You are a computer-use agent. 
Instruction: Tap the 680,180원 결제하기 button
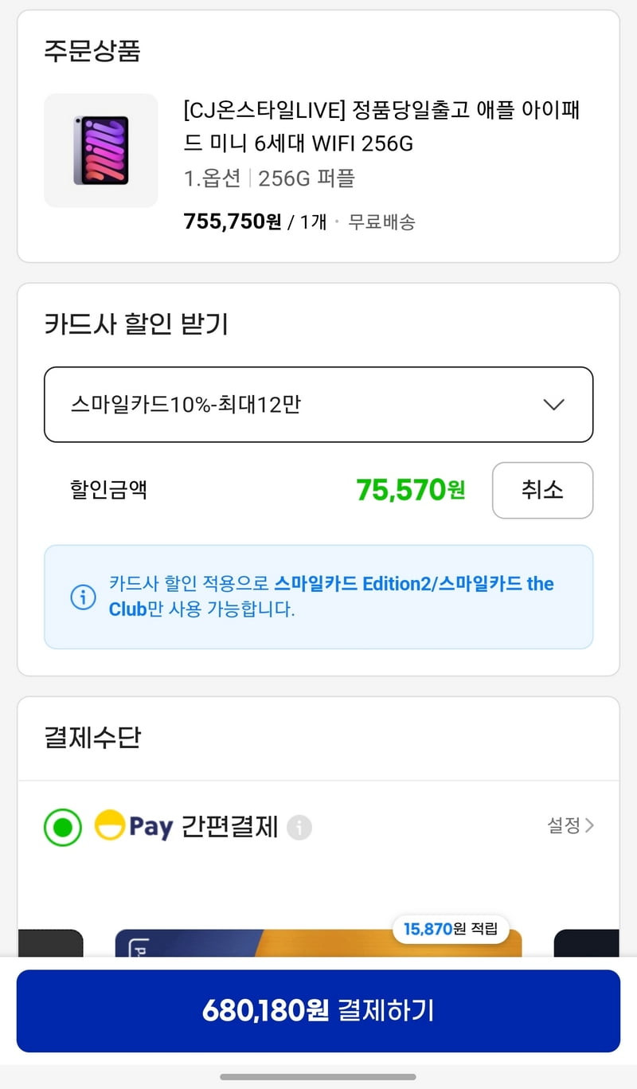point(318,1011)
